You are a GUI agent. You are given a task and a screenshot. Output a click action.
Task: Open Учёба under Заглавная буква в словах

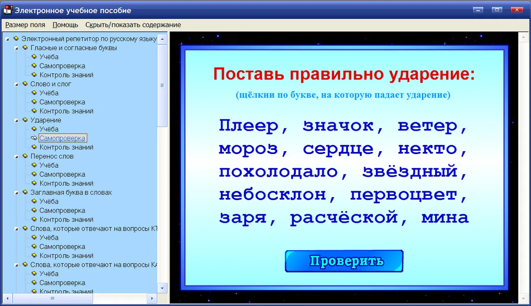(49, 201)
